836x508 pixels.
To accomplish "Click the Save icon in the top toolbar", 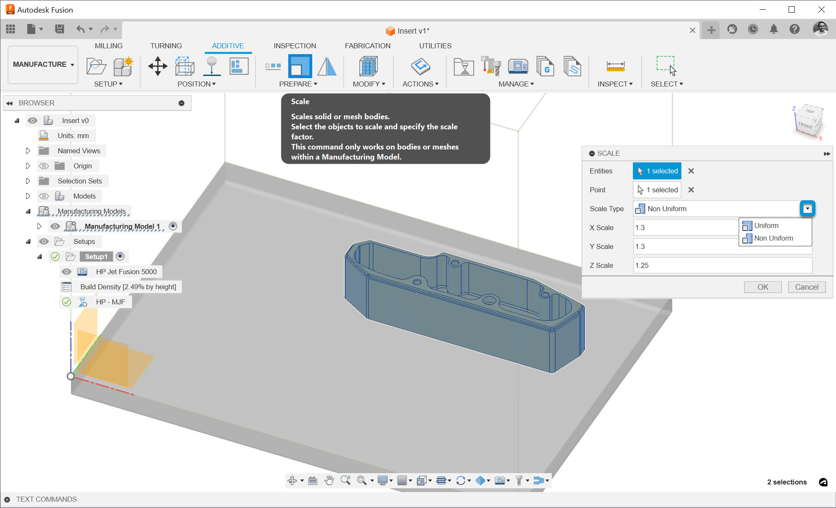I will [60, 29].
